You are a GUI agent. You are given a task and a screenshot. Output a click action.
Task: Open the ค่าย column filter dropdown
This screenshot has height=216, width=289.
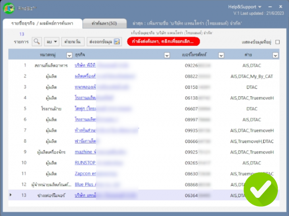pos(276,55)
